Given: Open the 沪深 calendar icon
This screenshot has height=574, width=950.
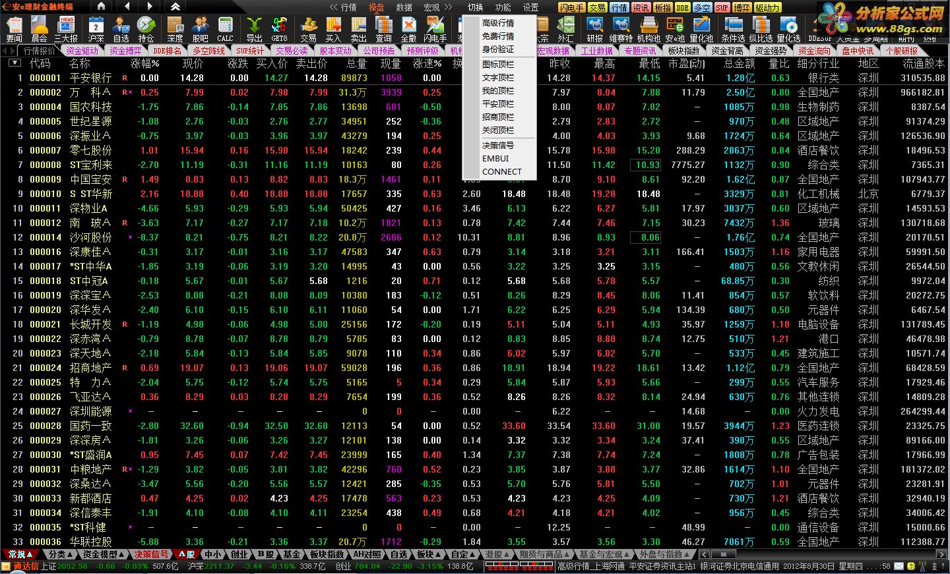Looking at the screenshot, I should click(96, 30).
